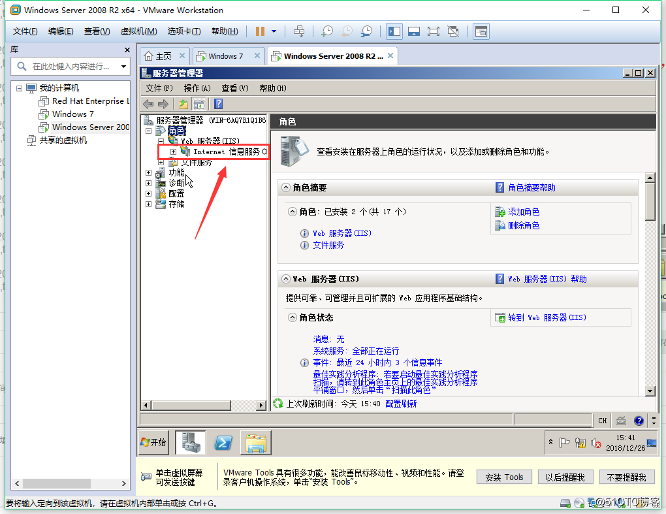Screen dimensions: 666x514
Task: Open VMware 查看(V) menu
Action: [x=97, y=31]
